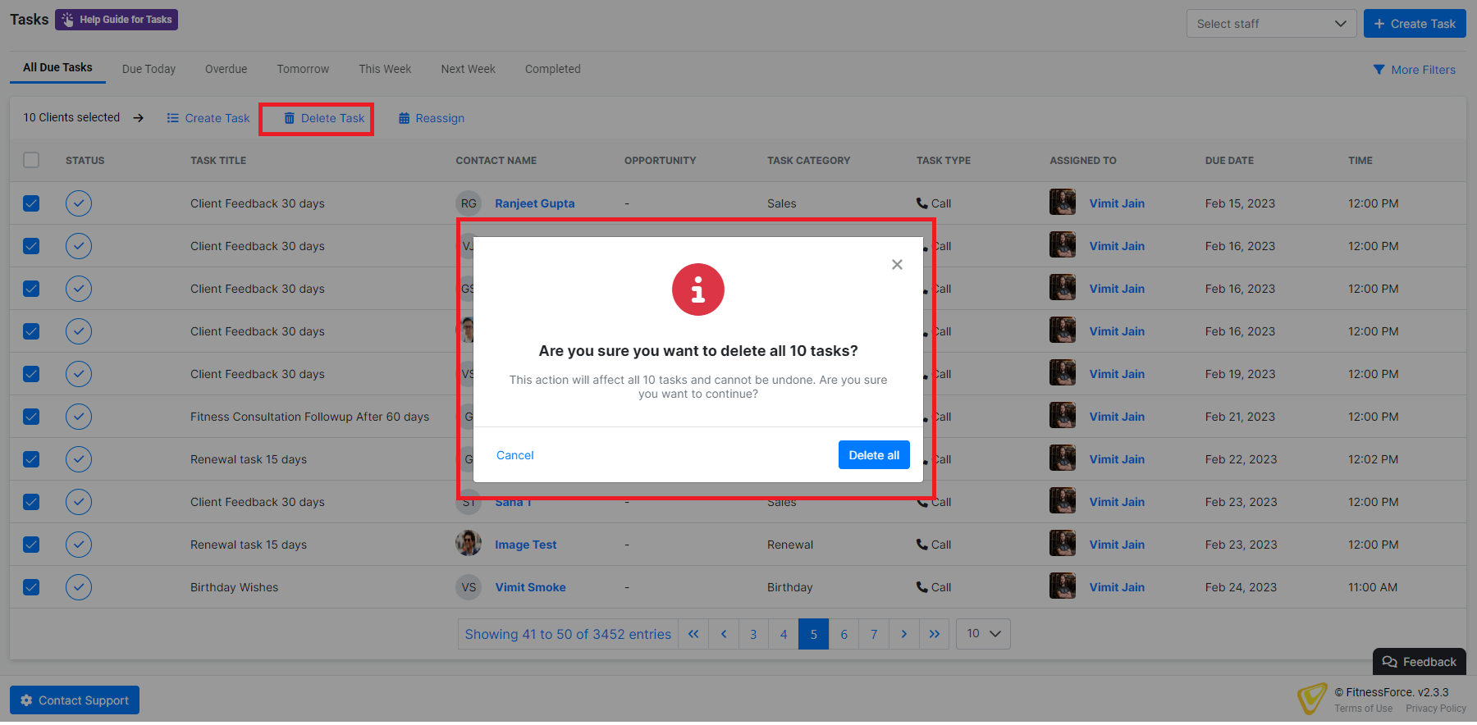The image size is (1477, 725).
Task: Mark Birthday Wishes task complete via status circle
Action: tap(79, 587)
